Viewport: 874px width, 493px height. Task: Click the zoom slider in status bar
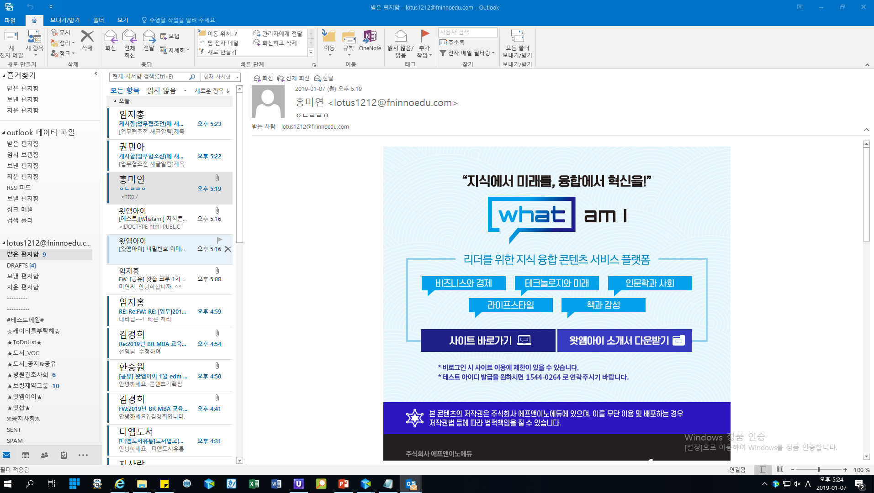pyautogui.click(x=818, y=470)
